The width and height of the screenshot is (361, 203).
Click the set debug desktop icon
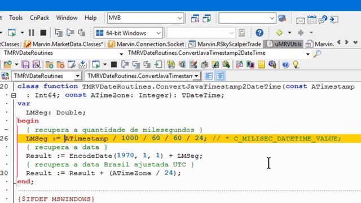207,19
